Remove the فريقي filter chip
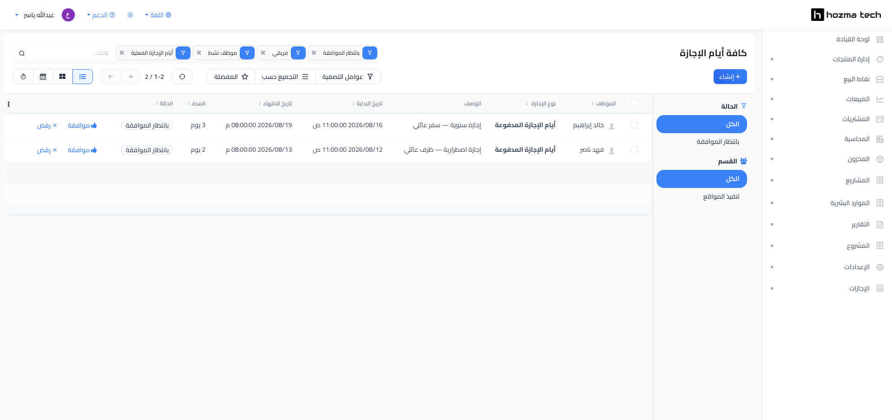 (x=263, y=53)
